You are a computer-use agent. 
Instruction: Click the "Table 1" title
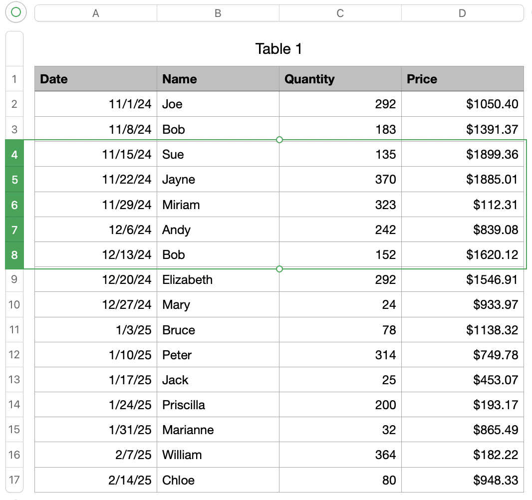pyautogui.click(x=278, y=49)
